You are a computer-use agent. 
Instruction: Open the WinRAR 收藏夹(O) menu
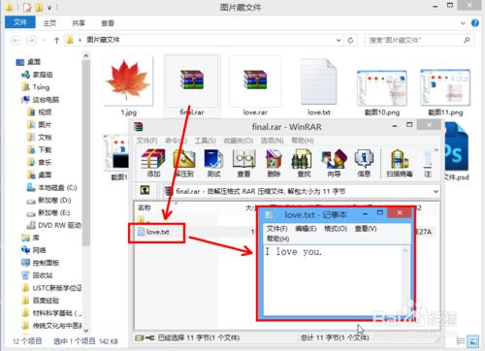pos(239,141)
